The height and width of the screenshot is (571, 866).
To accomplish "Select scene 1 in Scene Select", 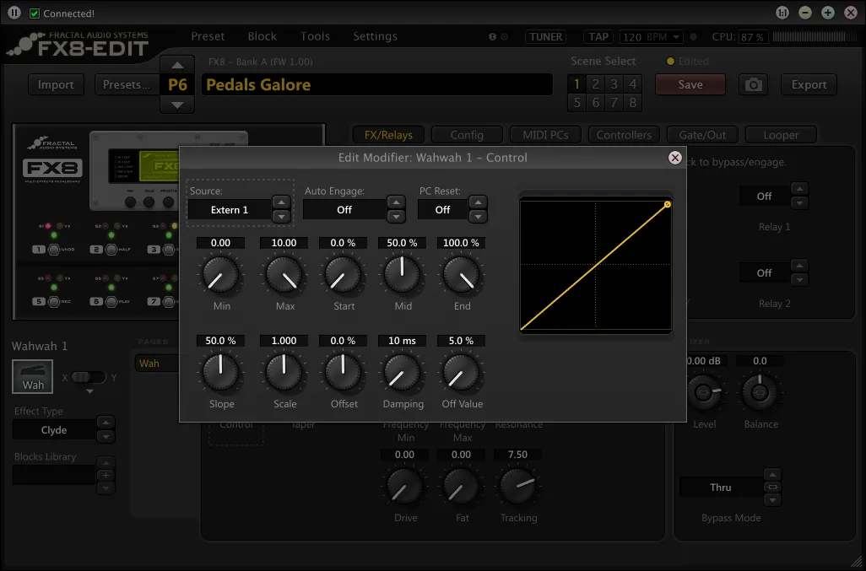I will tap(577, 83).
